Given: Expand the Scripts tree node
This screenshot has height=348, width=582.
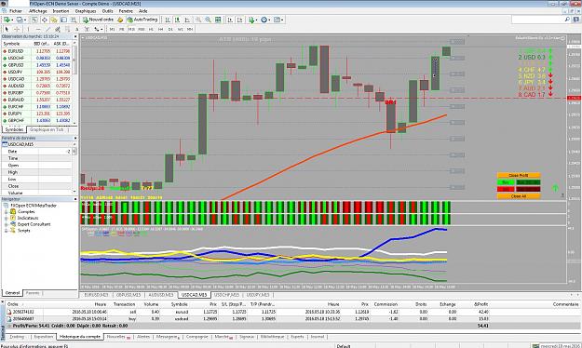Looking at the screenshot, I should pyautogui.click(x=7, y=231).
